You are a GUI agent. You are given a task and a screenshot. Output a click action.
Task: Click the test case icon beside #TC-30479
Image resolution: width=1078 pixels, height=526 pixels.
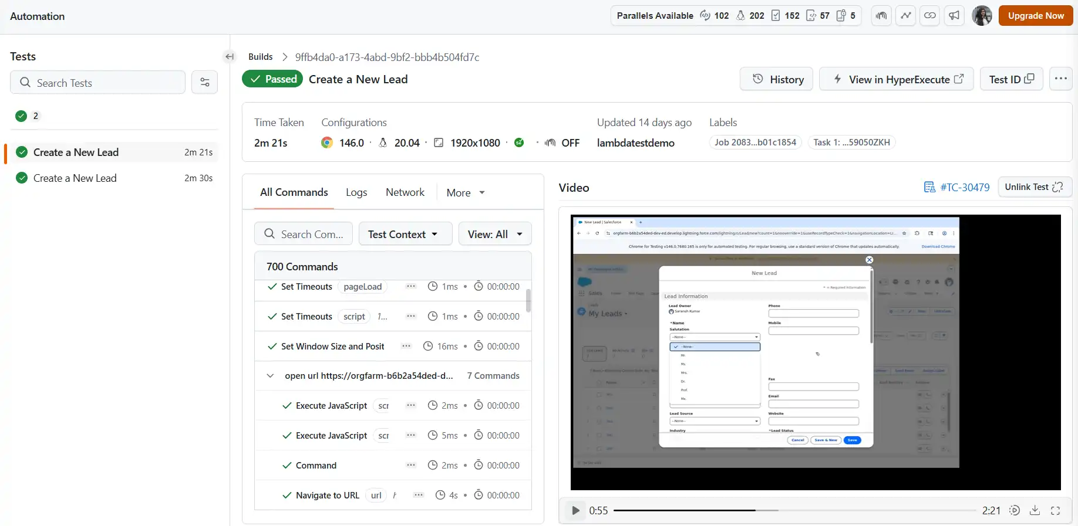(929, 187)
